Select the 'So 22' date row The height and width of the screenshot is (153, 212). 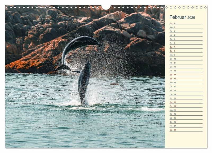coord(186,106)
